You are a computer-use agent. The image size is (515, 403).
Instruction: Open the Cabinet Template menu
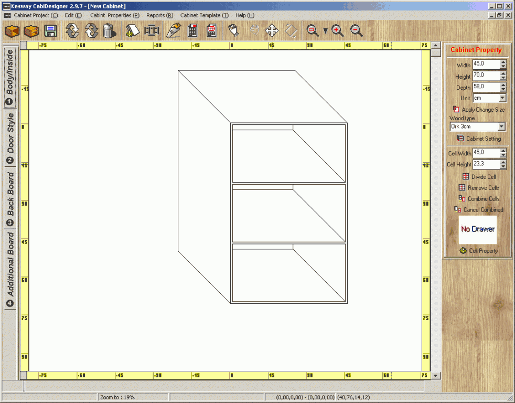point(204,15)
